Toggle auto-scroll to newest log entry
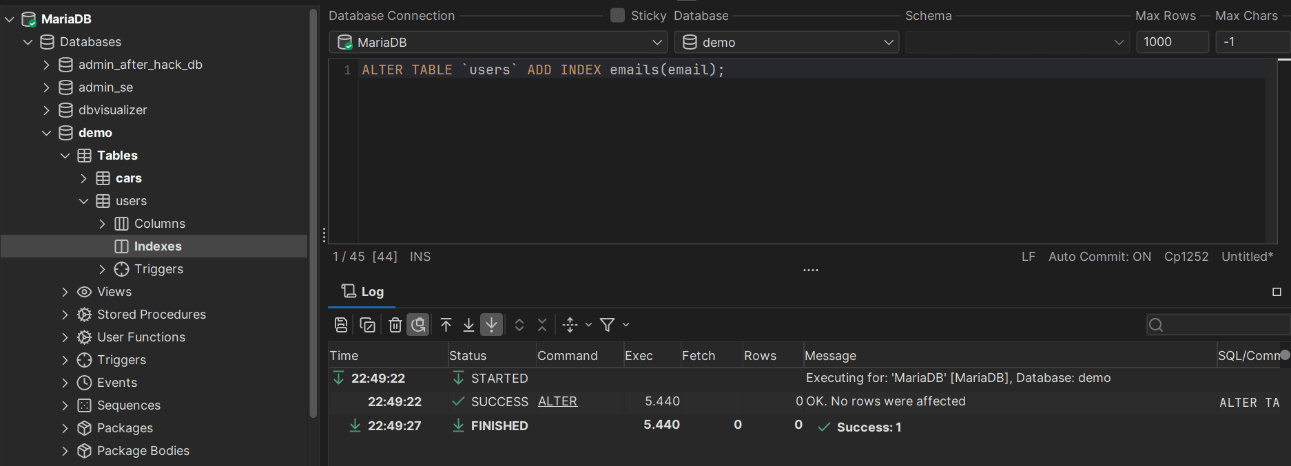The width and height of the screenshot is (1291, 466). 491,325
